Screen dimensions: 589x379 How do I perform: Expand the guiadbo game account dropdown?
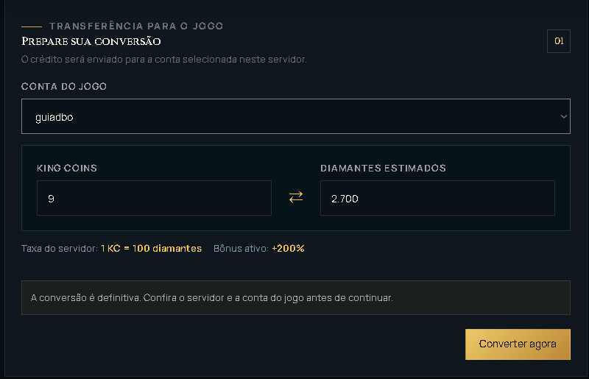click(296, 116)
